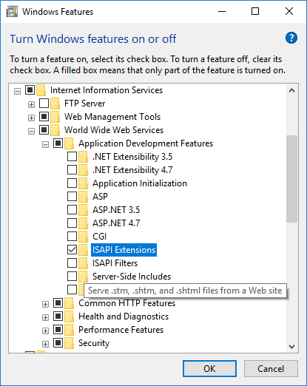Select the Performance Features label
The width and height of the screenshot is (307, 386).
pos(121,330)
